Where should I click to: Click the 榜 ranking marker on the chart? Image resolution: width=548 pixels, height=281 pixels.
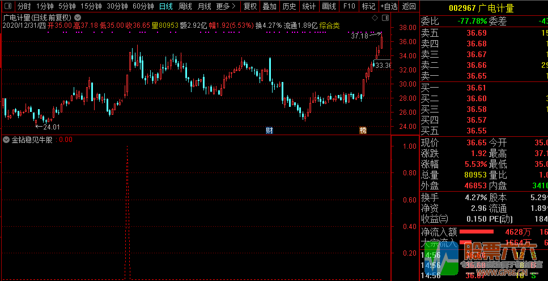click(363, 131)
